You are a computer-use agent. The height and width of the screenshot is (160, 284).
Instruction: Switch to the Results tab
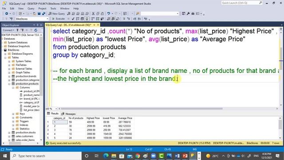[x=53, y=114]
